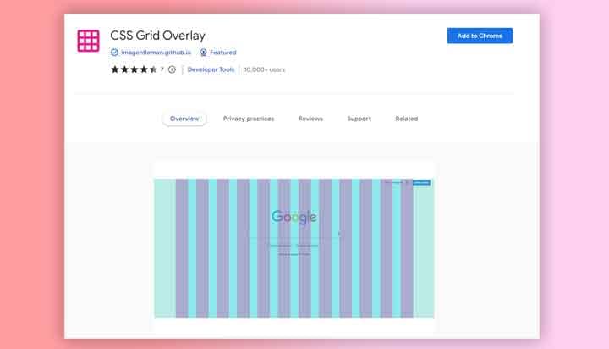This screenshot has width=609, height=349.
Task: Click the info icon next to rating count
Action: [172, 69]
